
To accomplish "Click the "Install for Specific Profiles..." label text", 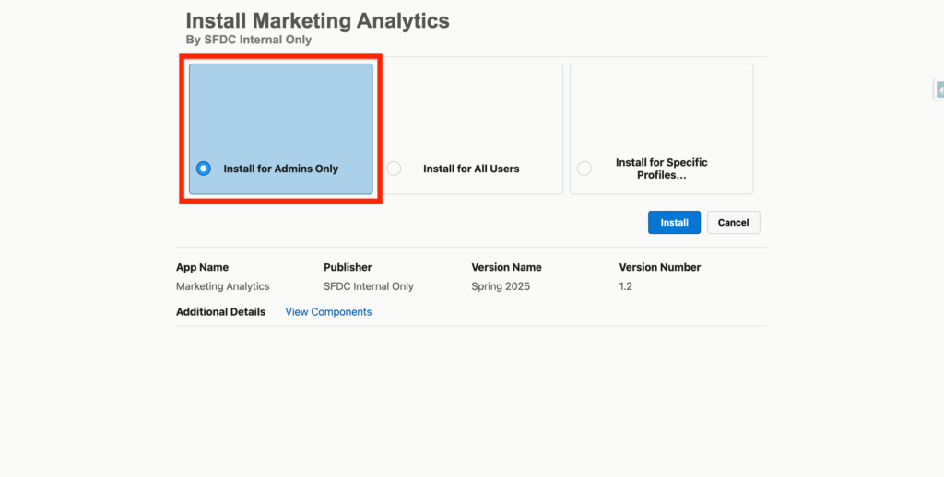I will click(661, 169).
